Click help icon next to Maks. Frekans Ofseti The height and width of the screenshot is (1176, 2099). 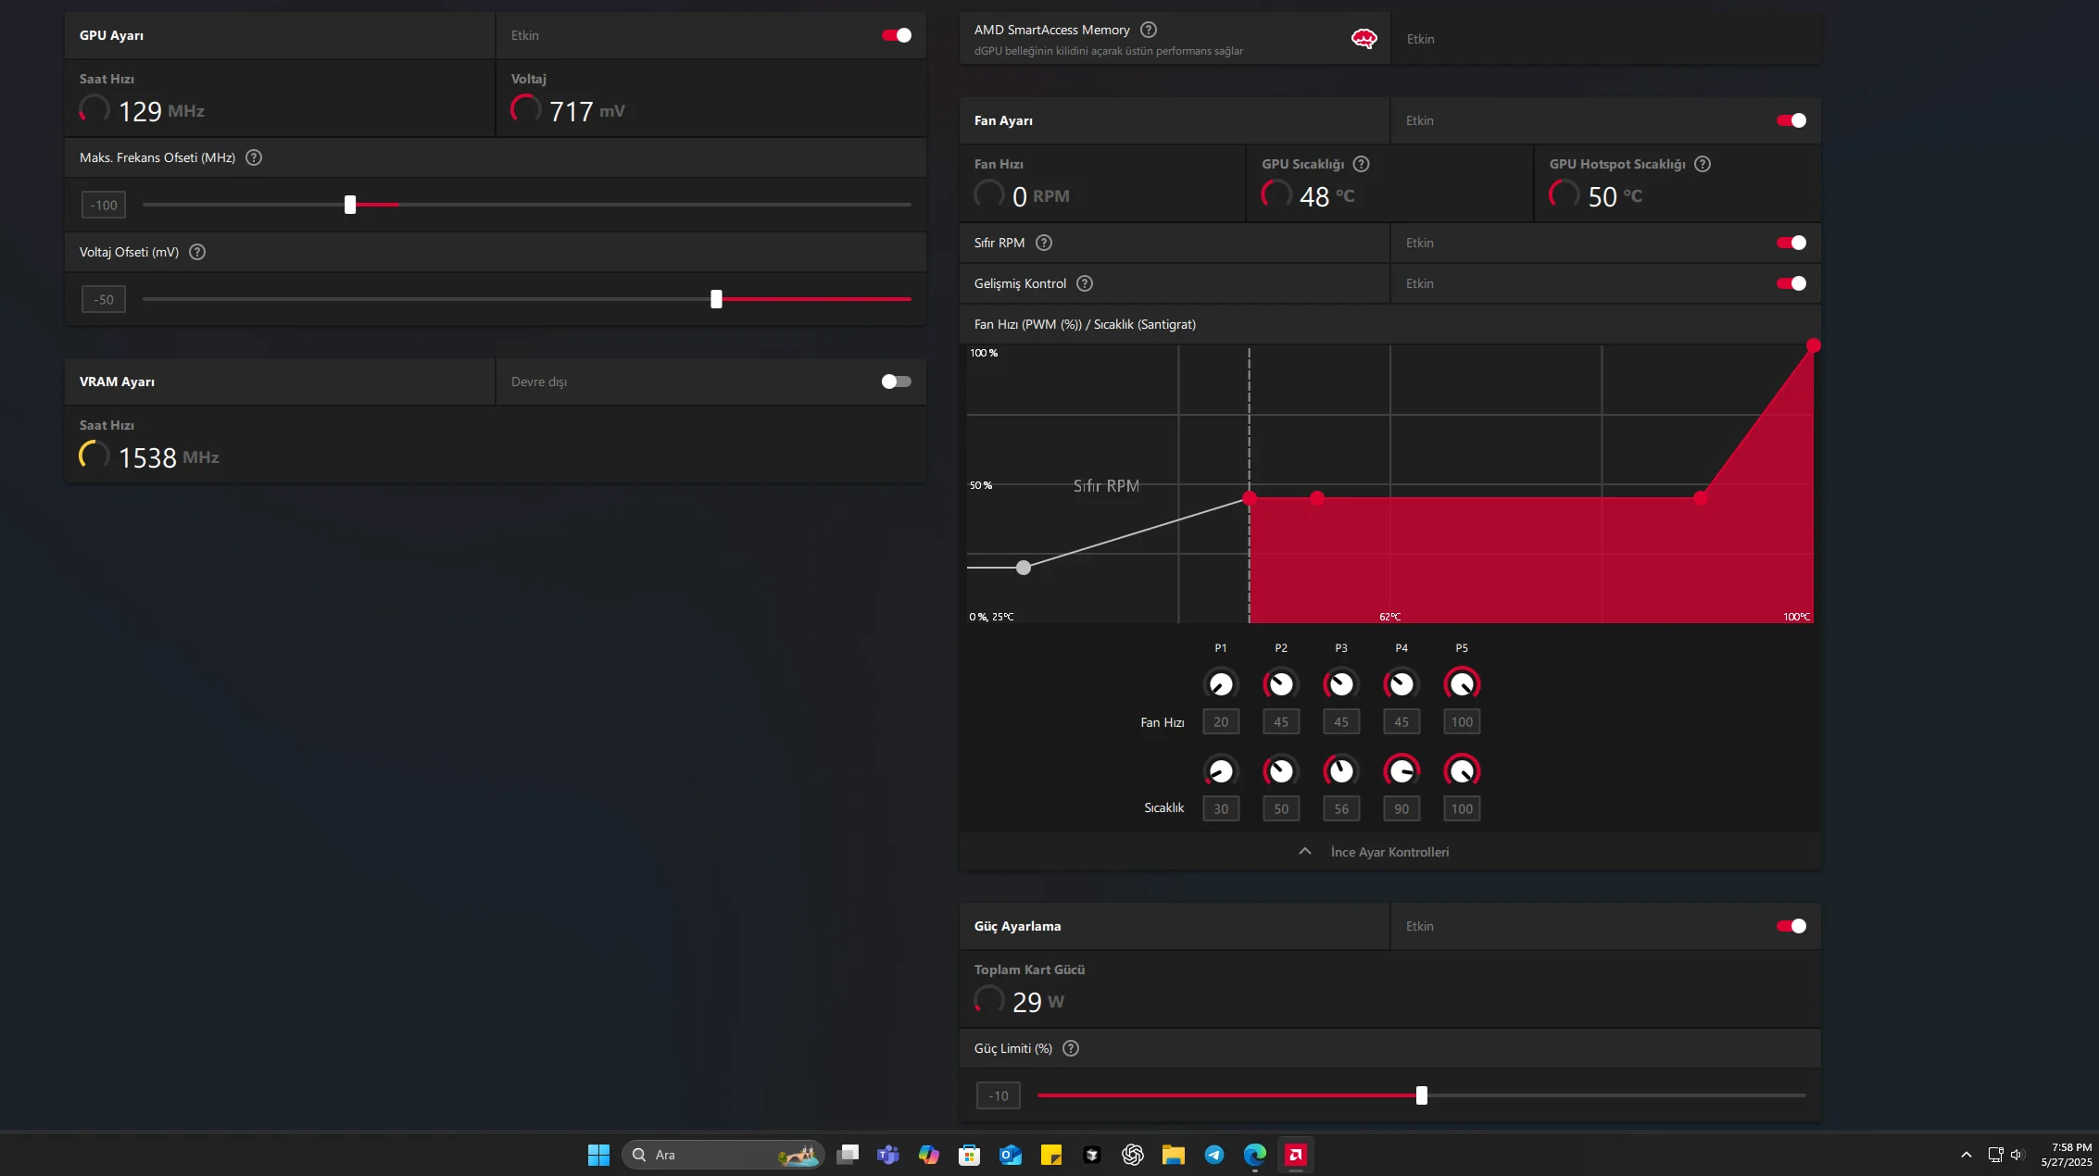point(254,157)
